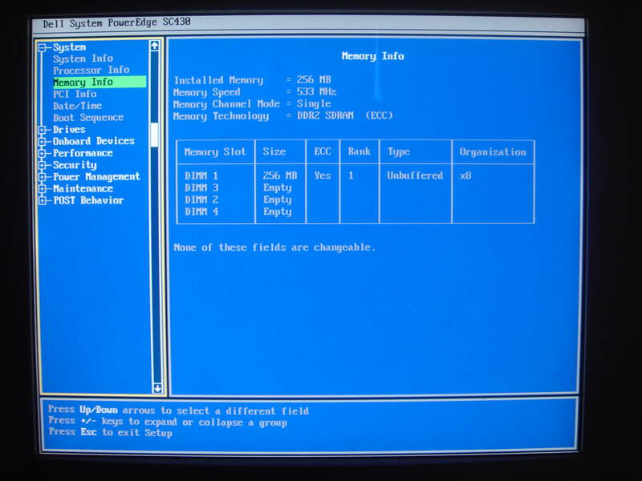This screenshot has width=642, height=481.
Task: Select the Onboard Devices label
Action: click(93, 141)
